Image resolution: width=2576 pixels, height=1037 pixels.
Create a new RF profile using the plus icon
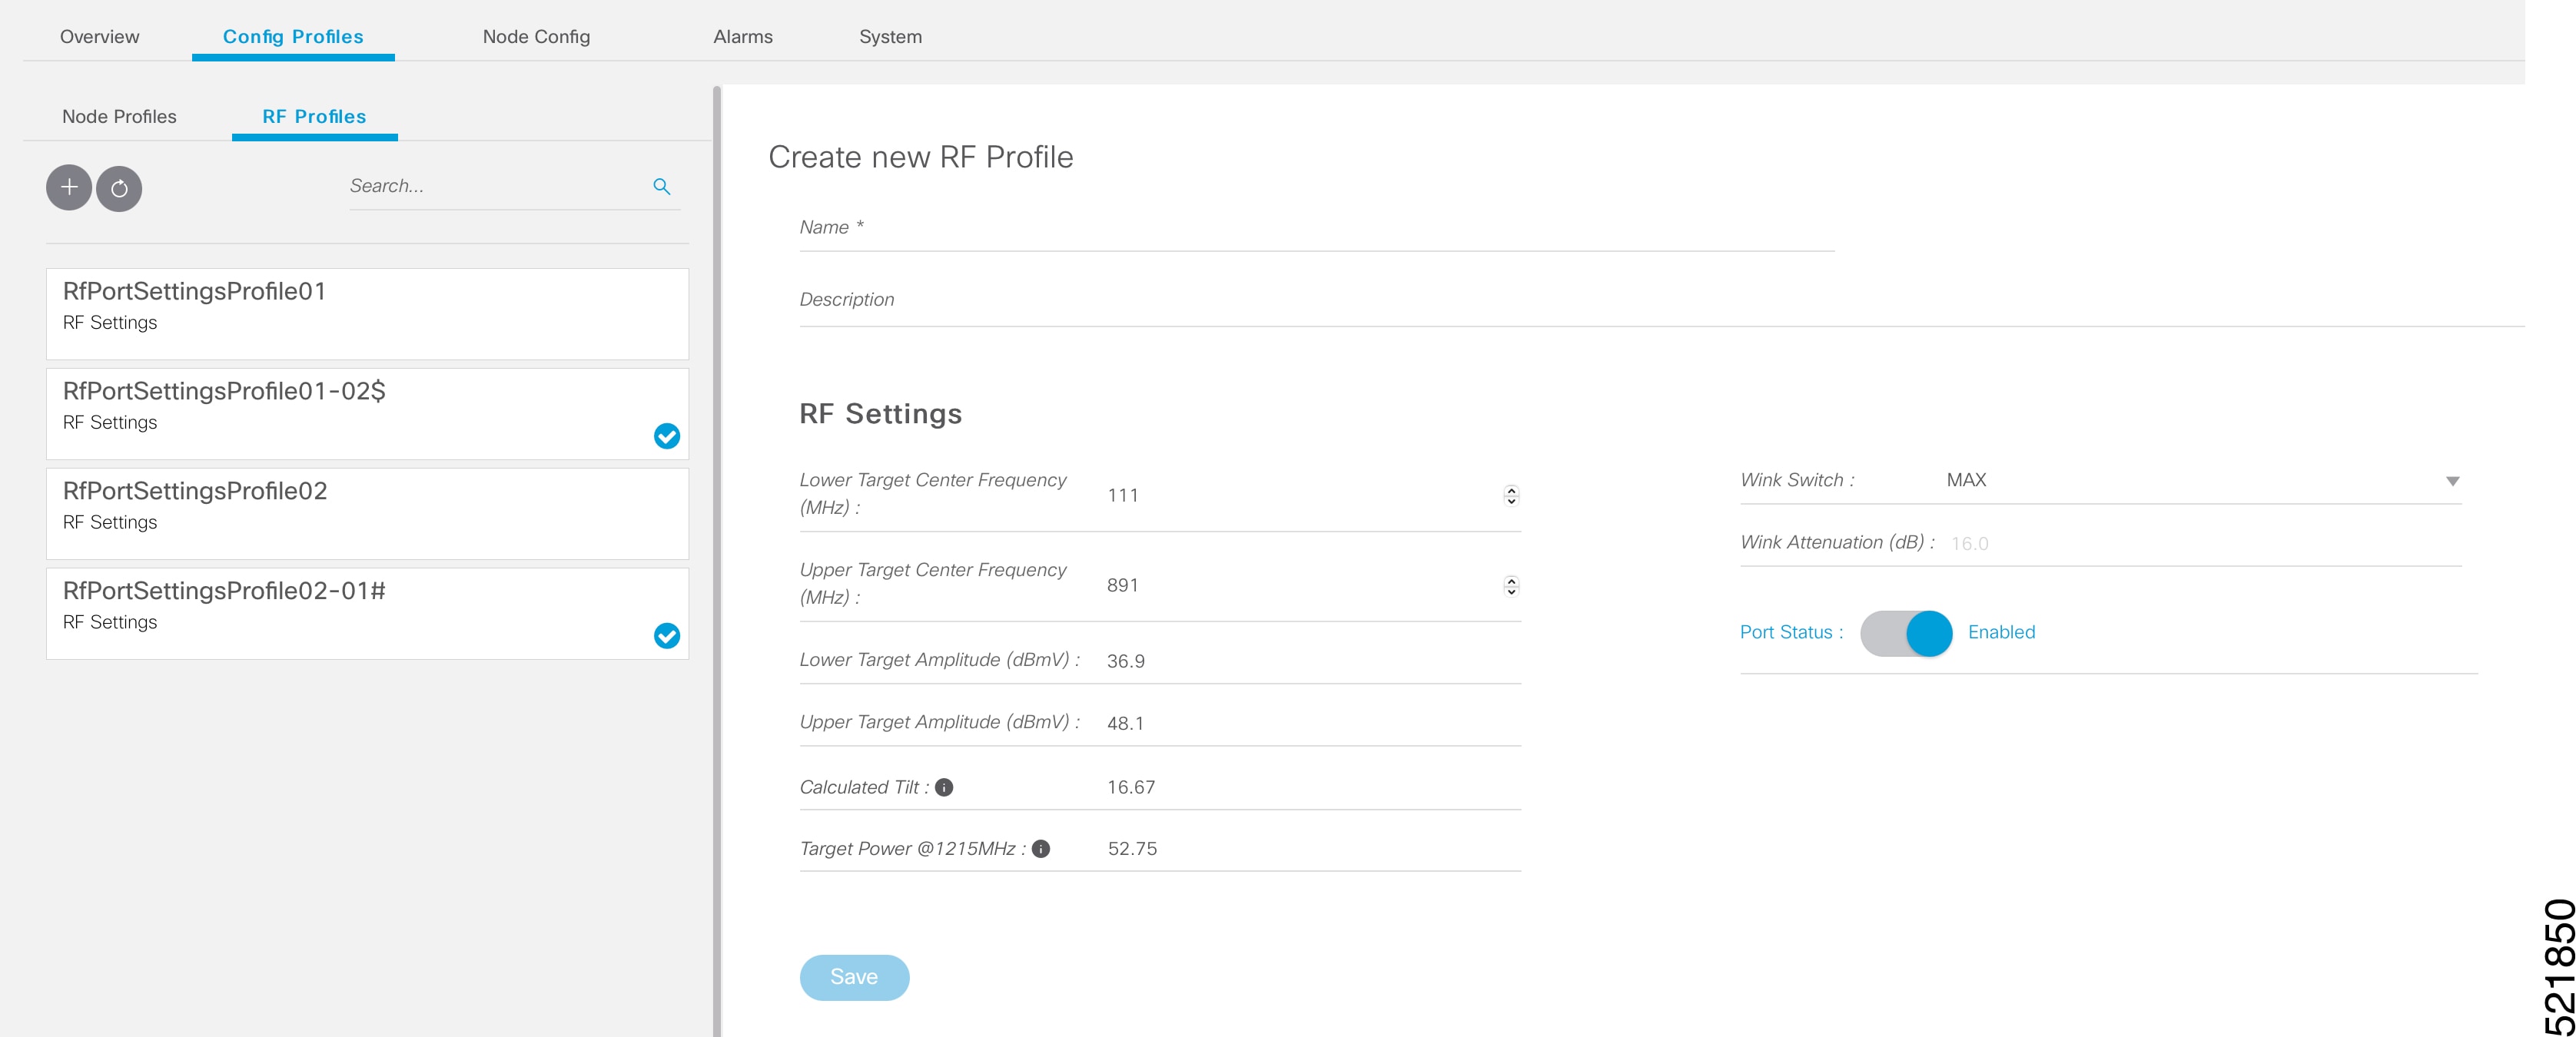[68, 188]
